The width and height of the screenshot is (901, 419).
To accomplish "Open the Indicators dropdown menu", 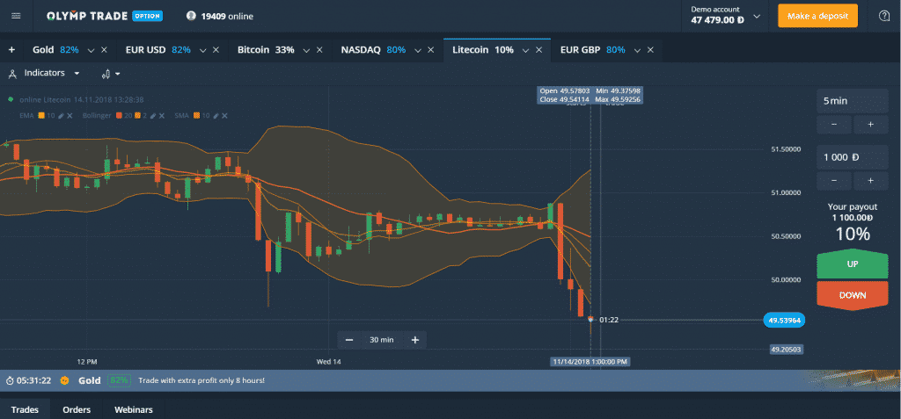I will click(45, 74).
